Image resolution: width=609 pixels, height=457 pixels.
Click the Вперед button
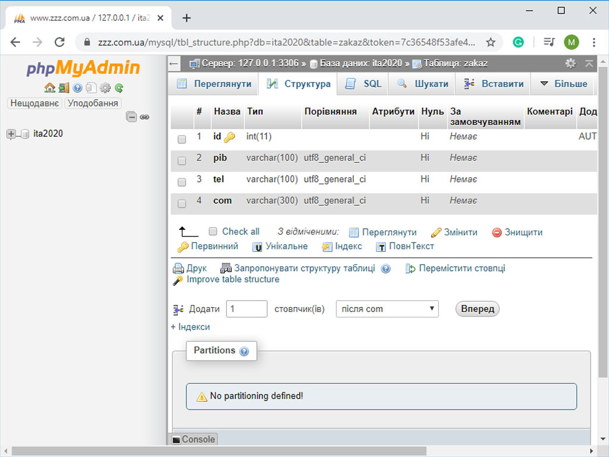coord(478,309)
